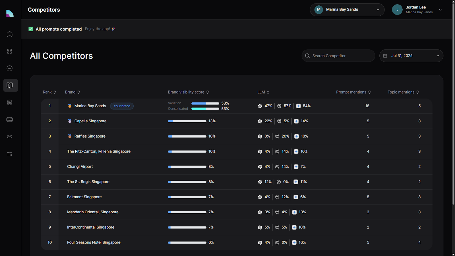Click the Gemini icon in the Raffles Singapore row
This screenshot has height=256, width=455.
[296, 136]
